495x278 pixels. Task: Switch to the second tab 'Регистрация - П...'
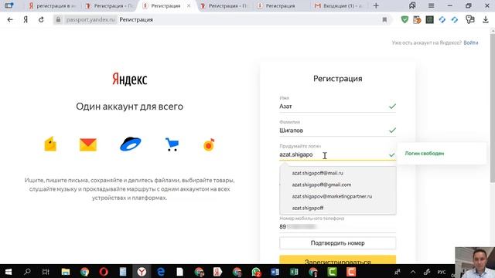110,5
